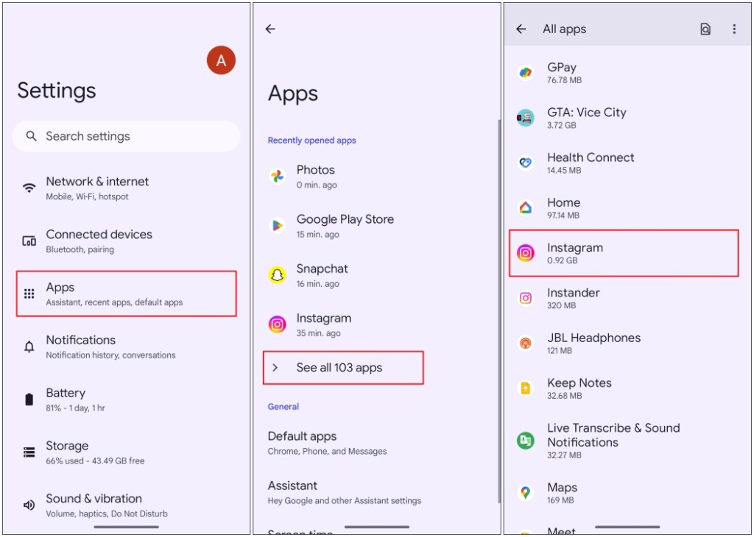
Task: Click the JBL Headphones icon
Action: tap(526, 344)
